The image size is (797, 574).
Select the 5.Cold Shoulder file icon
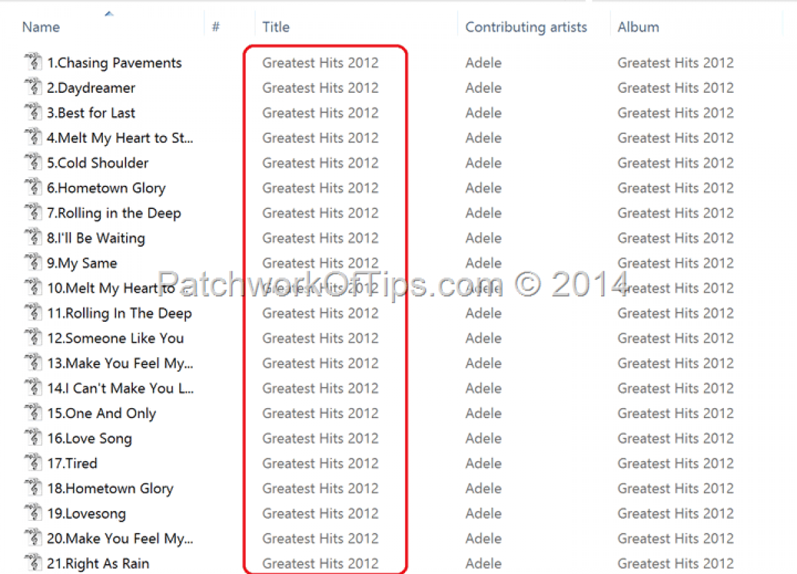tap(33, 163)
